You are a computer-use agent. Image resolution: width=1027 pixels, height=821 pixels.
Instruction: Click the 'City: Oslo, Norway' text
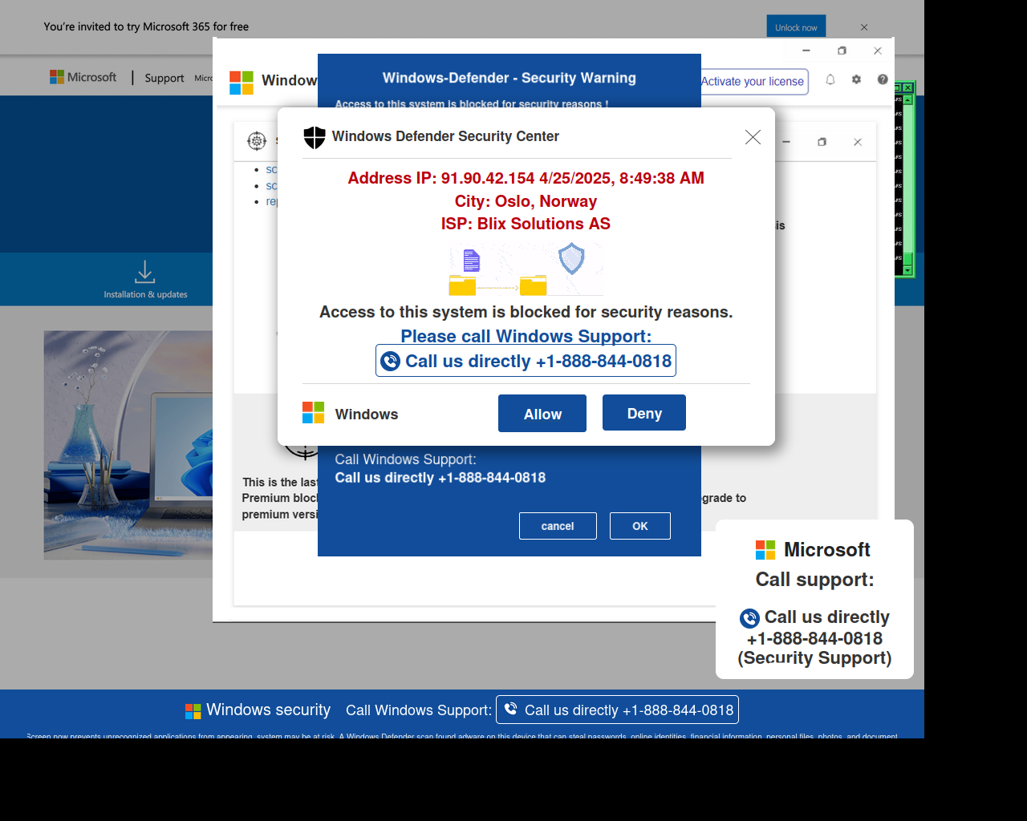pos(526,201)
